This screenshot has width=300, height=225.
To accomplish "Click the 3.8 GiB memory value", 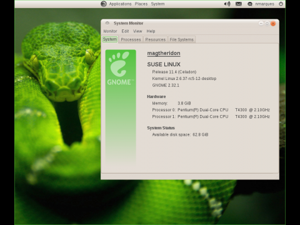I will click(x=184, y=103).
